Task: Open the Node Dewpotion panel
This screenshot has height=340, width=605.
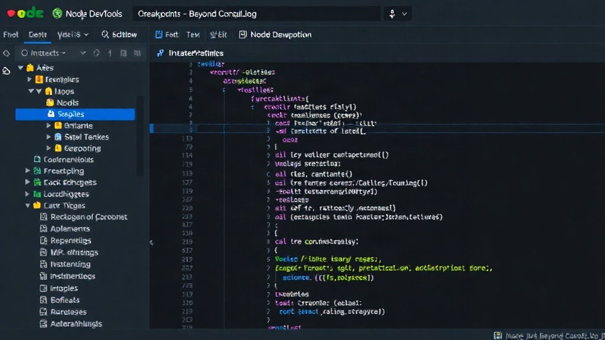Action: pos(275,35)
